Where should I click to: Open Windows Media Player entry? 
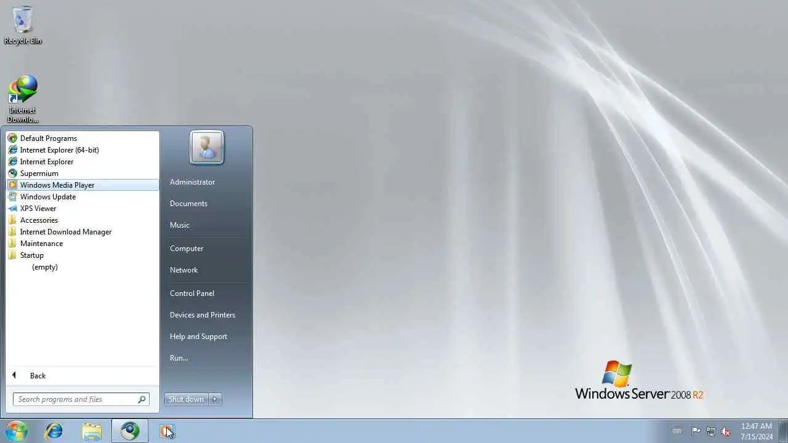[x=82, y=185]
